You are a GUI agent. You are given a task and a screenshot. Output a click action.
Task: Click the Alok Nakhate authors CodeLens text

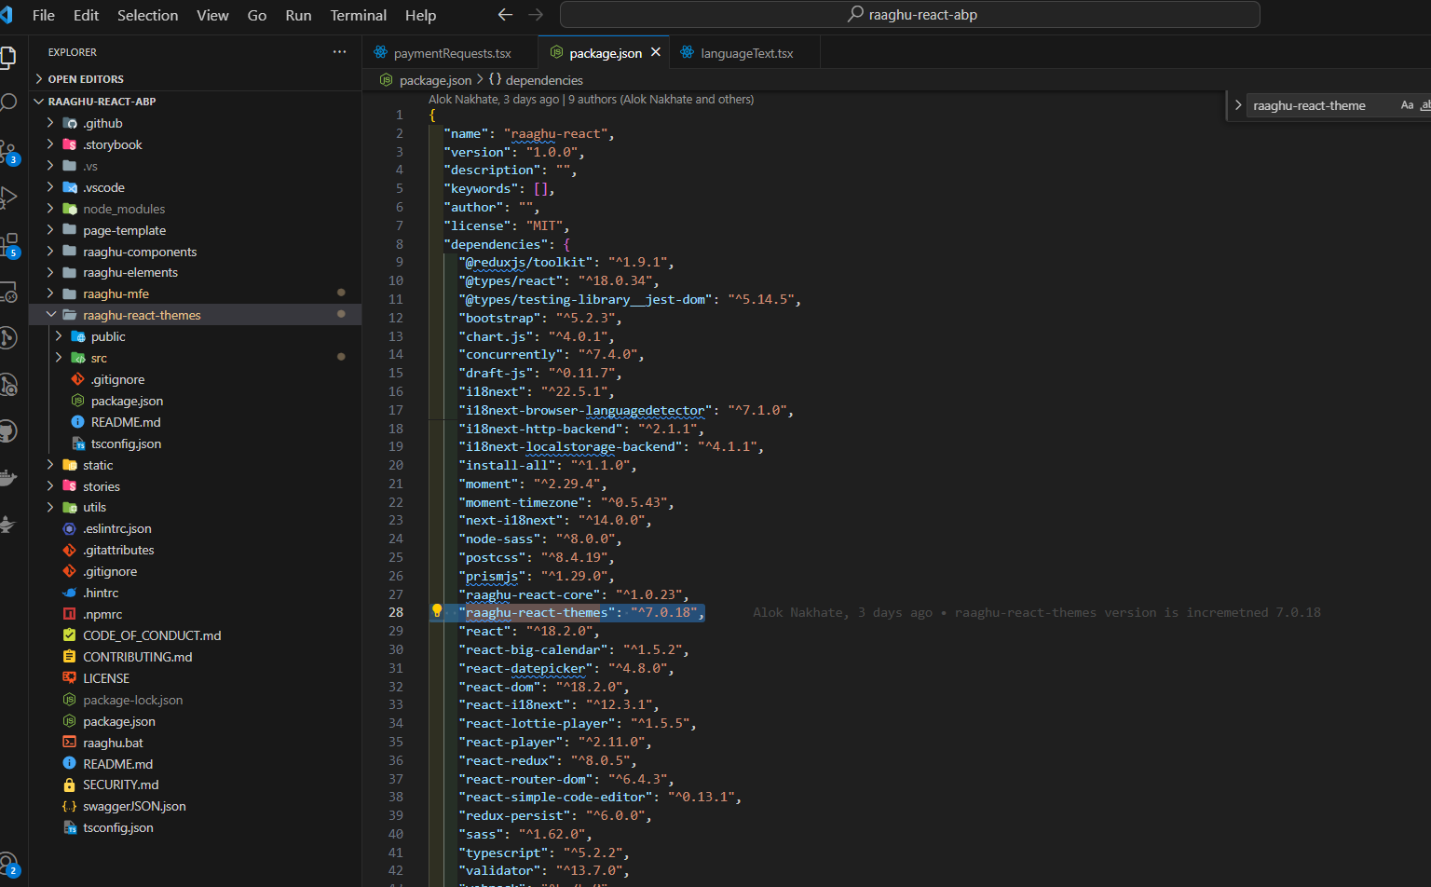pos(591,99)
